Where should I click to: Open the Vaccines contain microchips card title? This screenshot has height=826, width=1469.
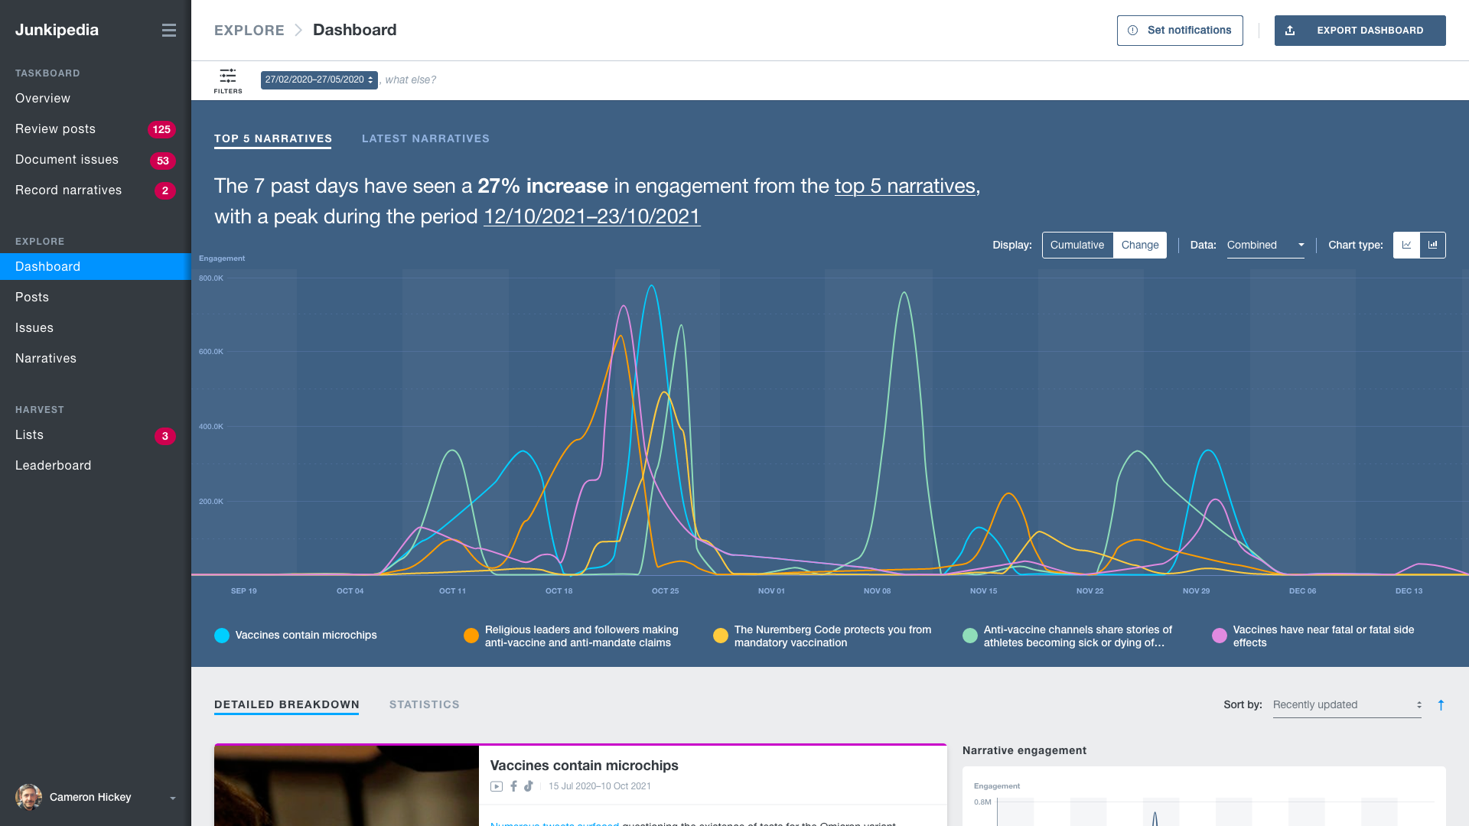coord(584,766)
